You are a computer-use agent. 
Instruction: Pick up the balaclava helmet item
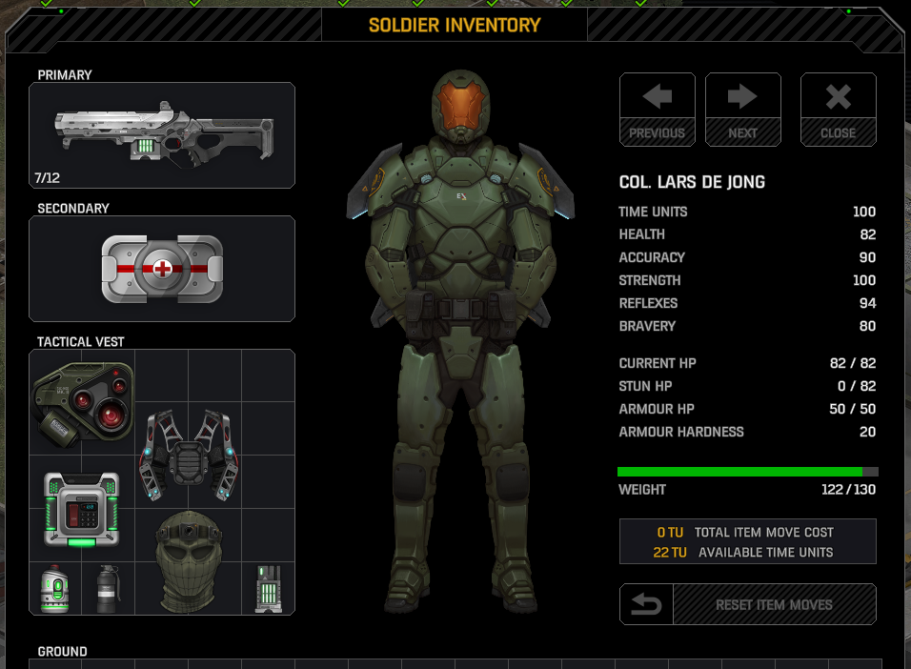[189, 561]
